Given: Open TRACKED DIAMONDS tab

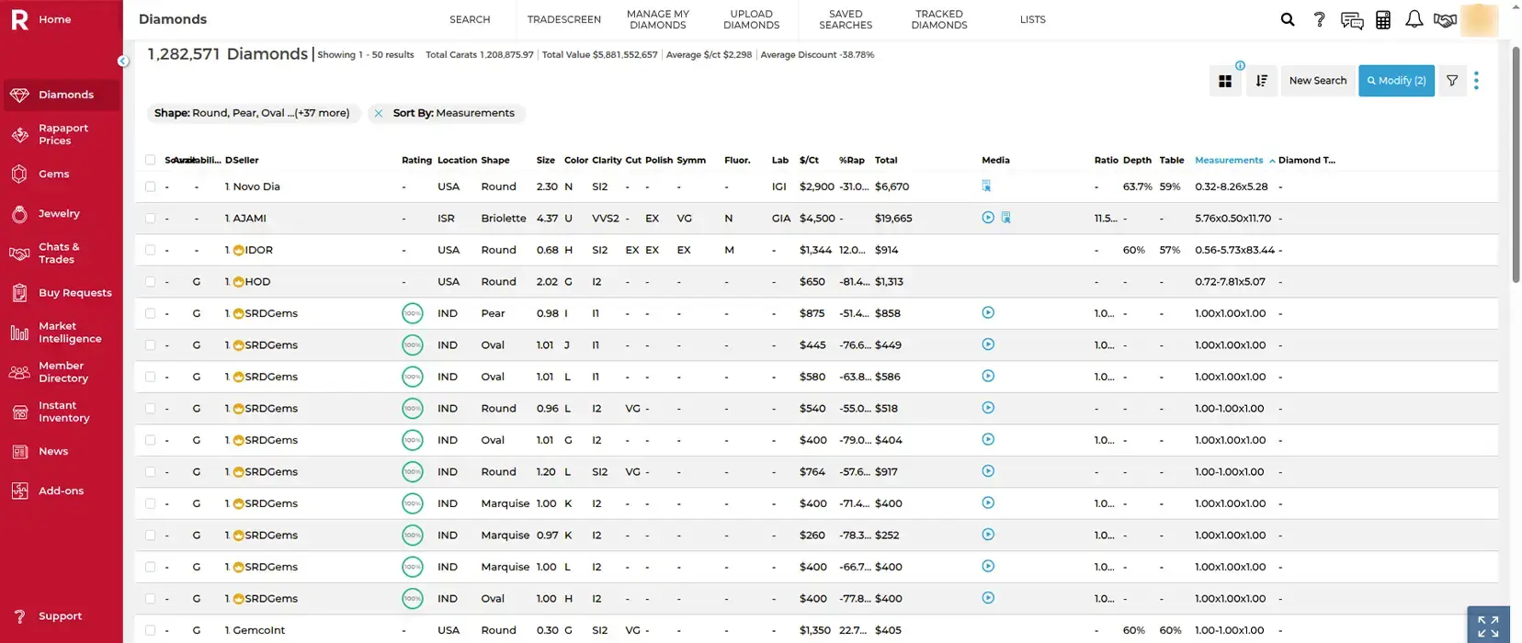Looking at the screenshot, I should (939, 19).
